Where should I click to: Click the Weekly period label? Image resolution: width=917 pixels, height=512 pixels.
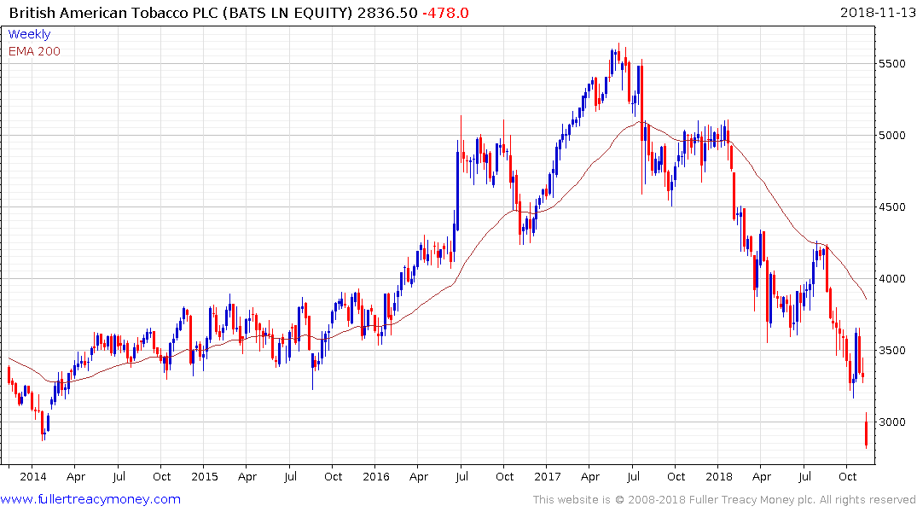(29, 34)
